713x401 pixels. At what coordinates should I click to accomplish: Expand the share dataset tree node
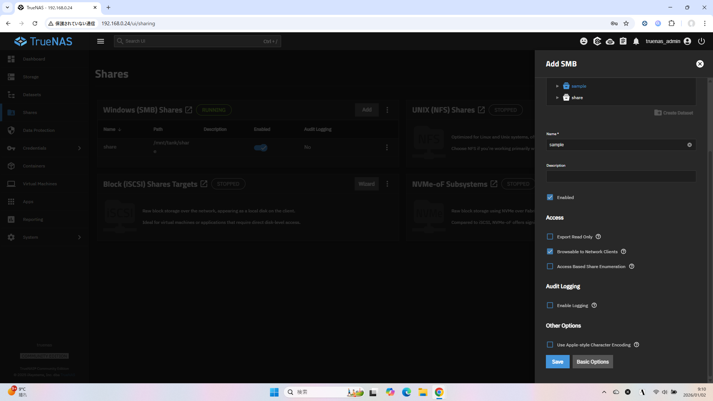557,98
